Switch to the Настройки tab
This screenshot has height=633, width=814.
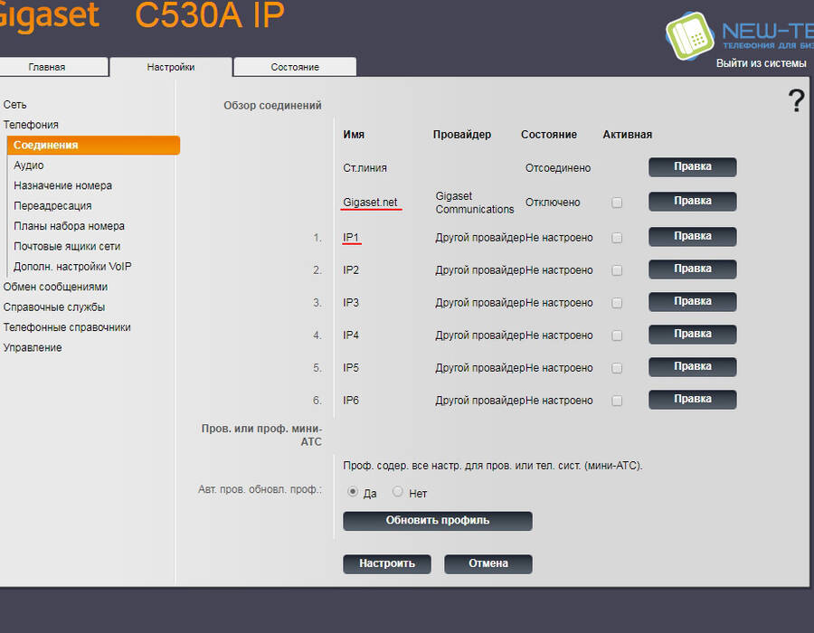171,67
